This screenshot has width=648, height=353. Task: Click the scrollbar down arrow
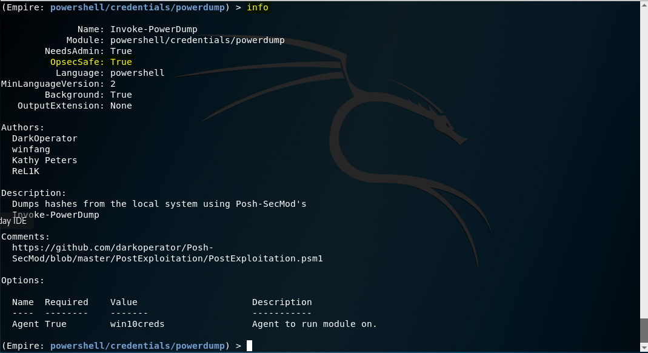click(644, 348)
